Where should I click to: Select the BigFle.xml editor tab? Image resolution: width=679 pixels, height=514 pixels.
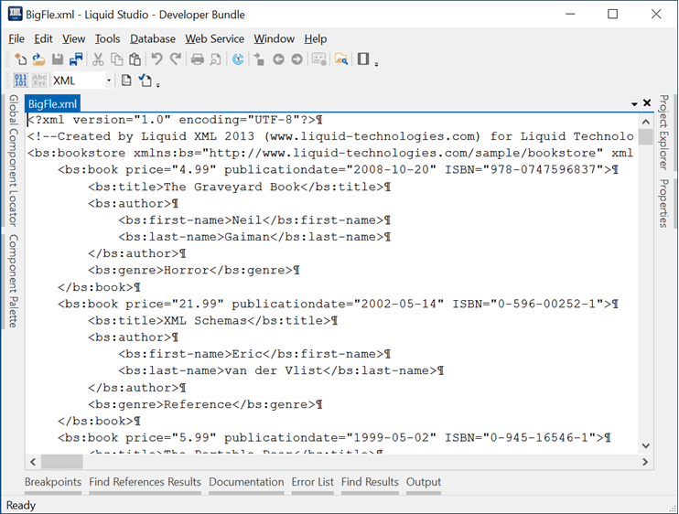(52, 104)
